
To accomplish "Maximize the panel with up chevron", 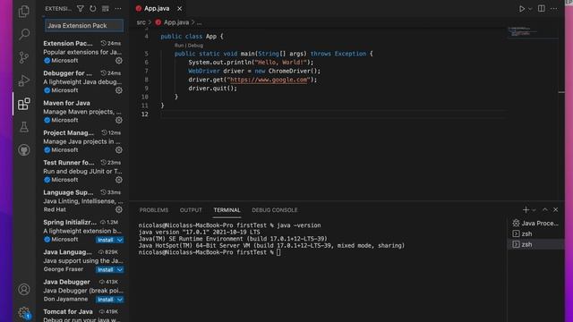I will tap(545, 210).
